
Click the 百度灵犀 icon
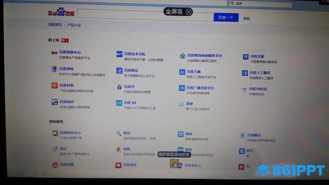[x=245, y=57]
